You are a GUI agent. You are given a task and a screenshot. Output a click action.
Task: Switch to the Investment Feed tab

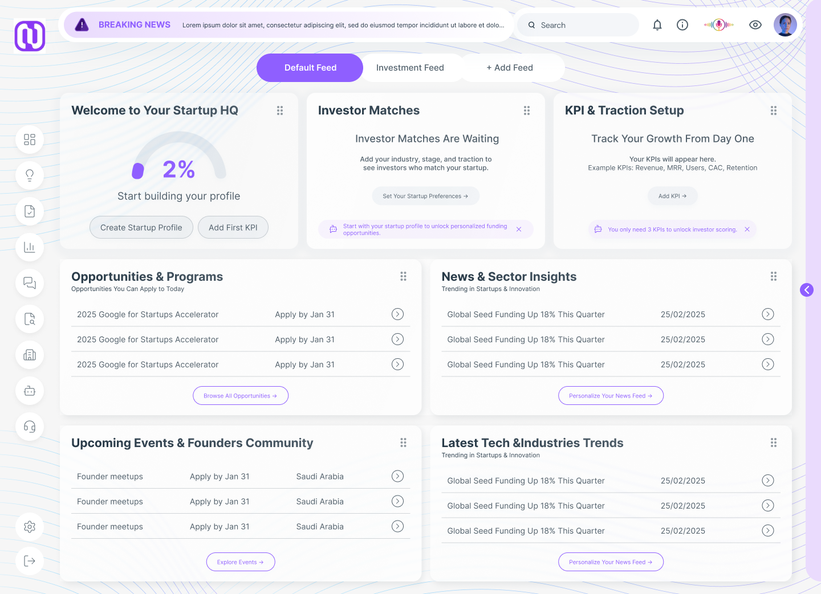point(410,68)
